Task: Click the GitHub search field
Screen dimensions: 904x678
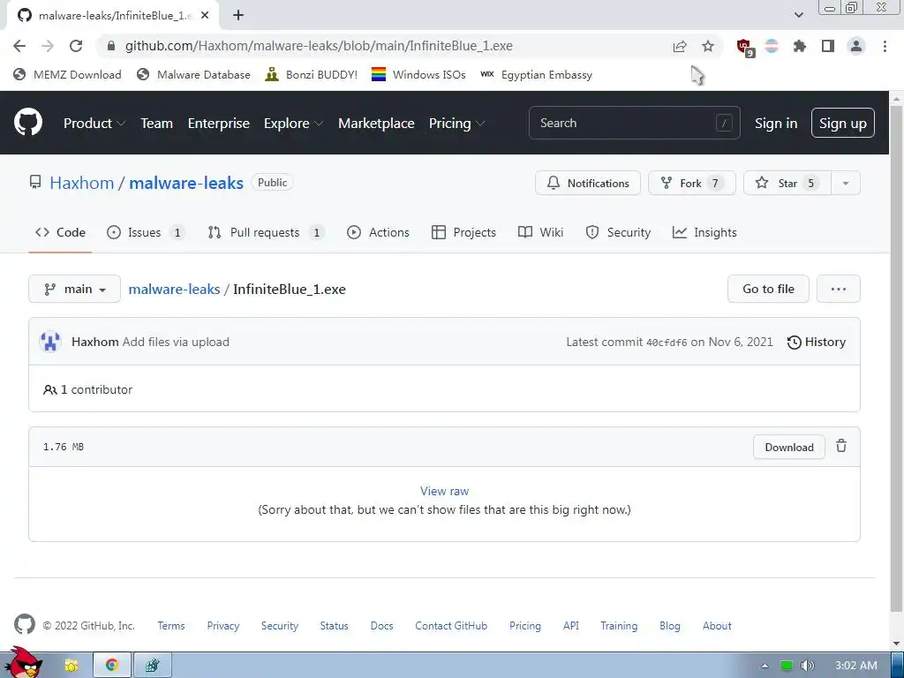Action: point(634,123)
